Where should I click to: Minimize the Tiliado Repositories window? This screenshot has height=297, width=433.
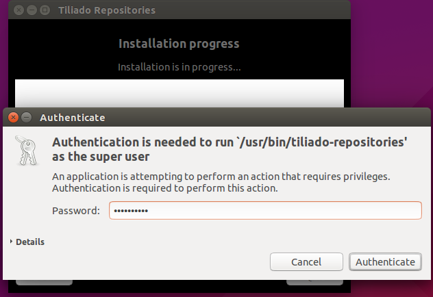point(32,10)
